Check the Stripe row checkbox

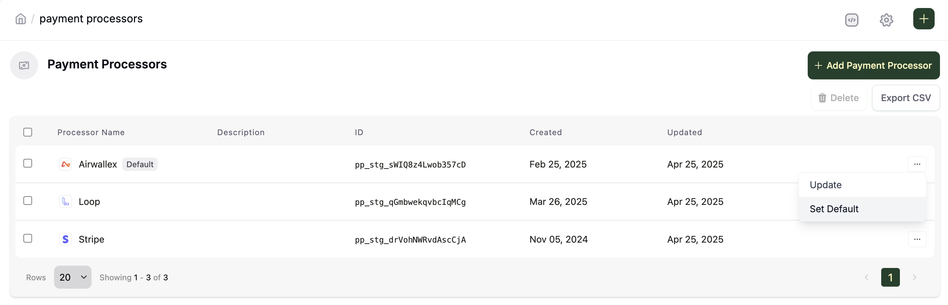[28, 238]
